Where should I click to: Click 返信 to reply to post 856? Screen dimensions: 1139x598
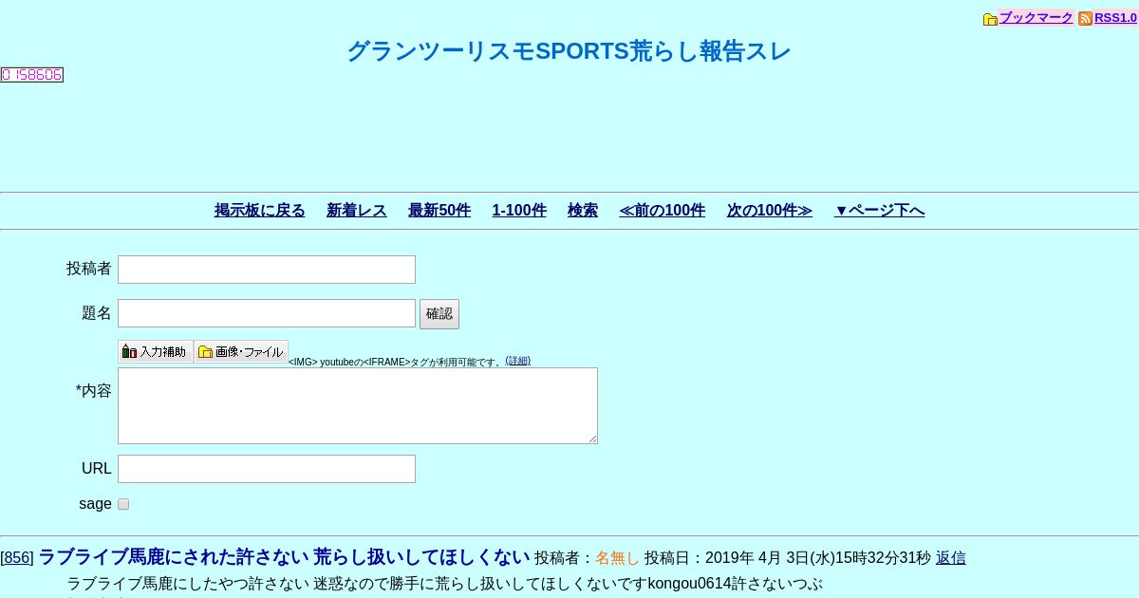click(x=951, y=558)
